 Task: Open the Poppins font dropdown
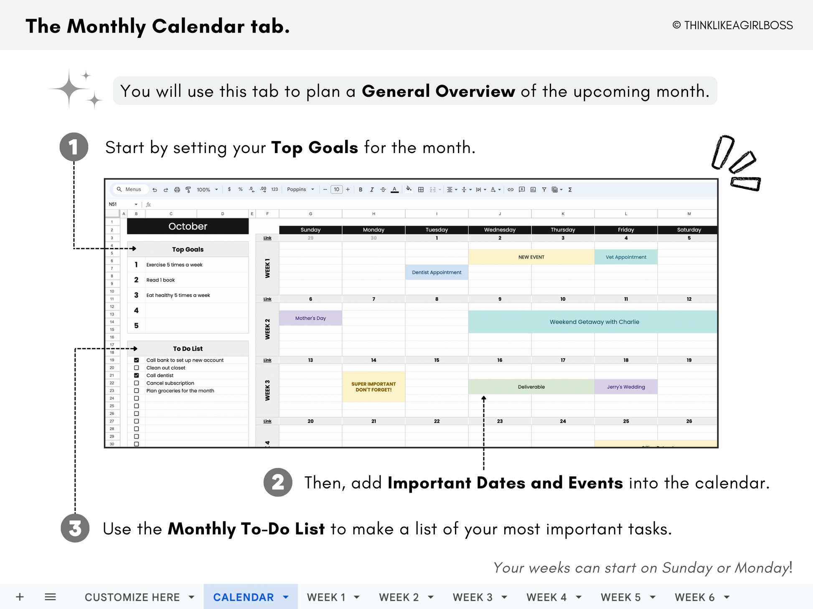(x=300, y=189)
